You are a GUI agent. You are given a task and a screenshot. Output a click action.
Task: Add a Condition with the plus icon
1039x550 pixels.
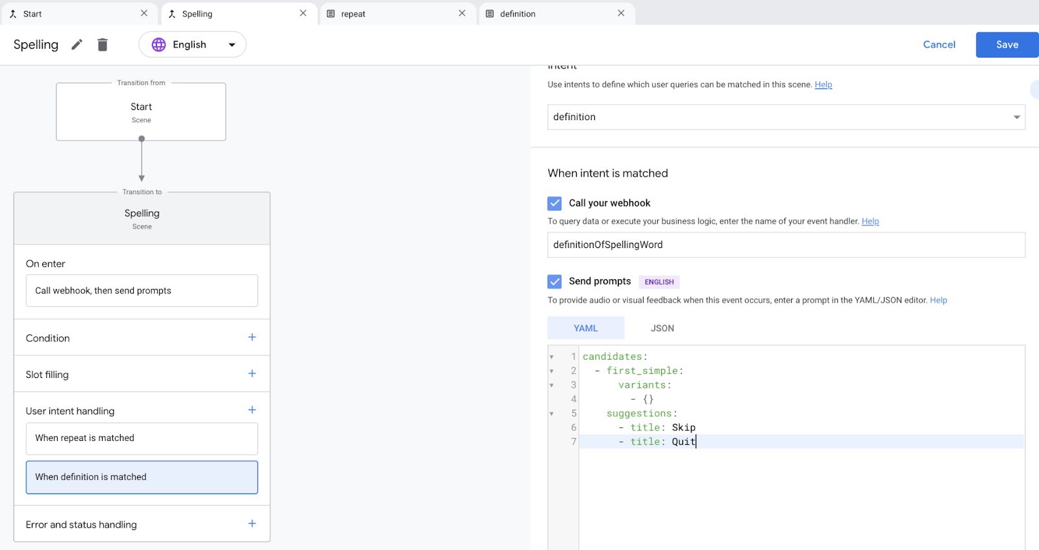point(252,338)
